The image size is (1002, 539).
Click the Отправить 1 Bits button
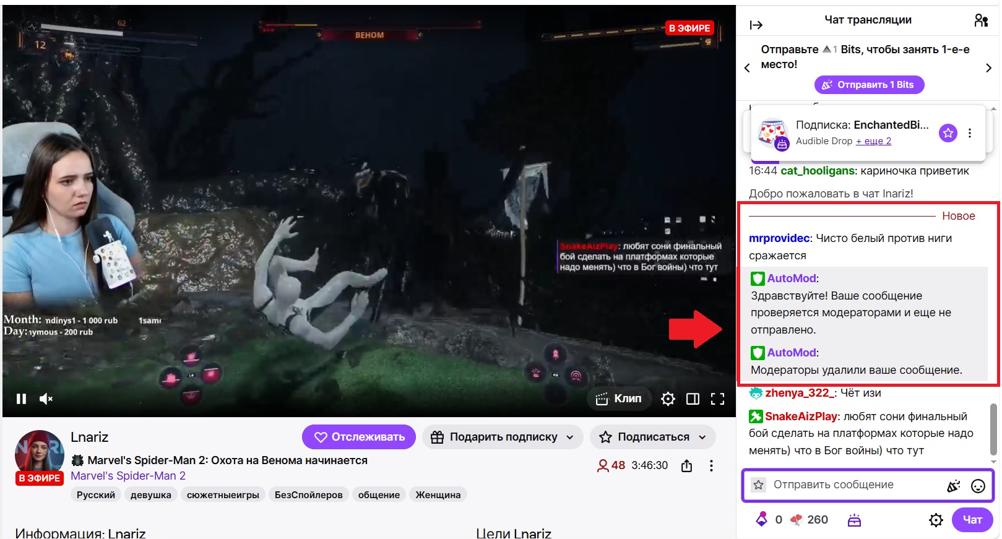coord(869,85)
